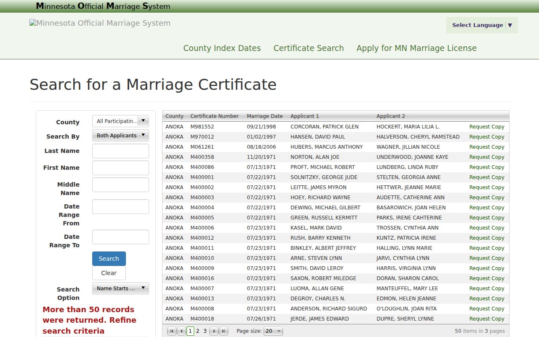Image resolution: width=539 pixels, height=337 pixels.
Task: Focus the Middle Name field
Action: coord(120,185)
